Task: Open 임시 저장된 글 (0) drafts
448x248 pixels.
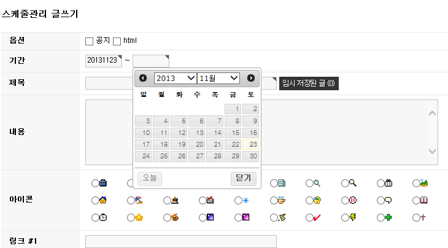Action: click(x=309, y=83)
